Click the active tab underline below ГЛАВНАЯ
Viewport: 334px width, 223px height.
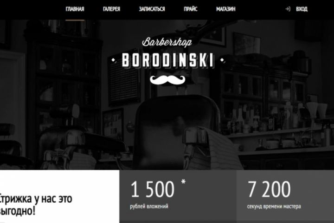(x=75, y=20)
